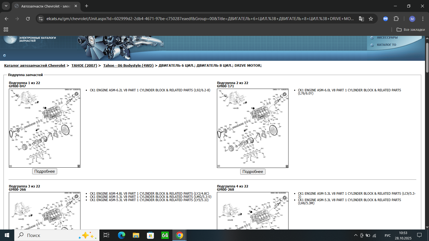Viewport: 429px width, 241px height.
Task: Select the 6.0L V8 L76 cylinder block text
Action: [350, 92]
